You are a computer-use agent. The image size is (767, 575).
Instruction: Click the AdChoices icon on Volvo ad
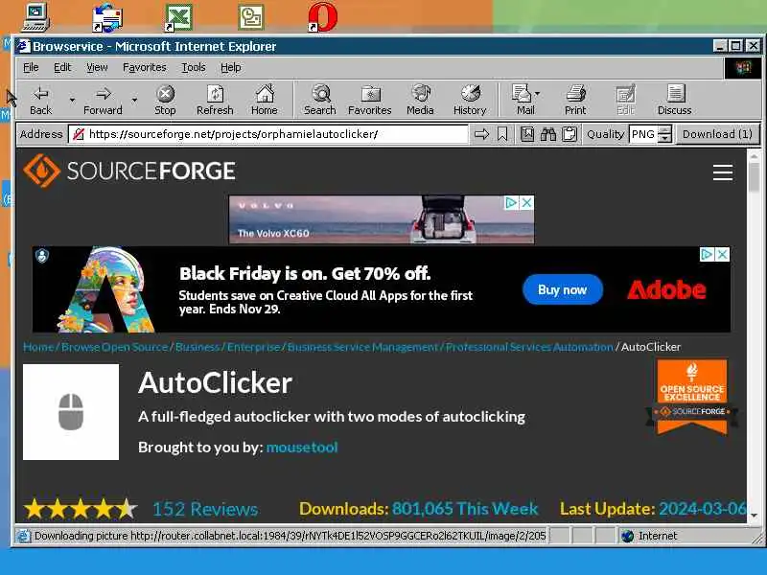point(511,202)
